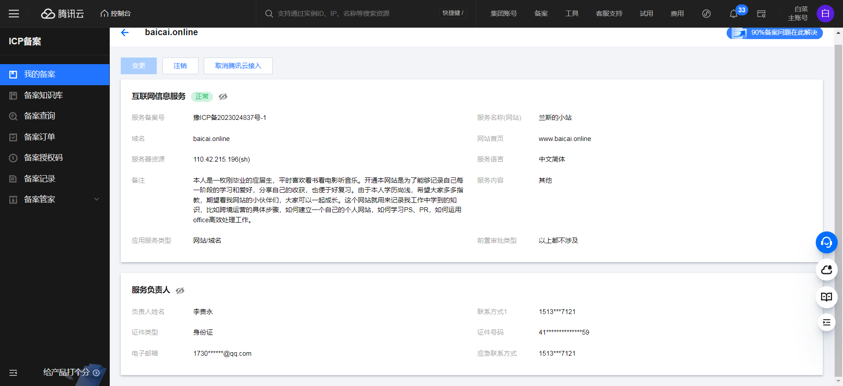This screenshot has width=843, height=386.
Task: Go to the 控制台 console home
Action: coord(115,14)
